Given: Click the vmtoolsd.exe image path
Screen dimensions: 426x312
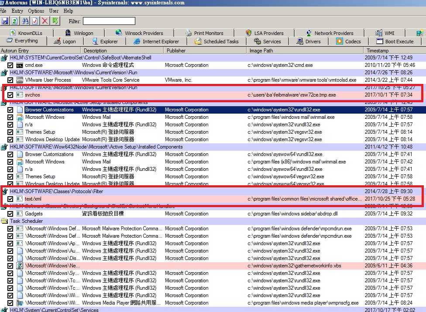Looking at the screenshot, I should click(x=302, y=80).
